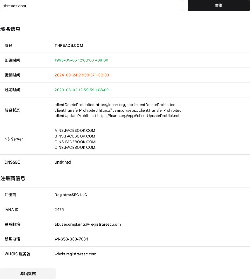Viewport: 250px width, 279px height.
Task: Click the whois.registrarsec.com server value
Action: point(75,254)
